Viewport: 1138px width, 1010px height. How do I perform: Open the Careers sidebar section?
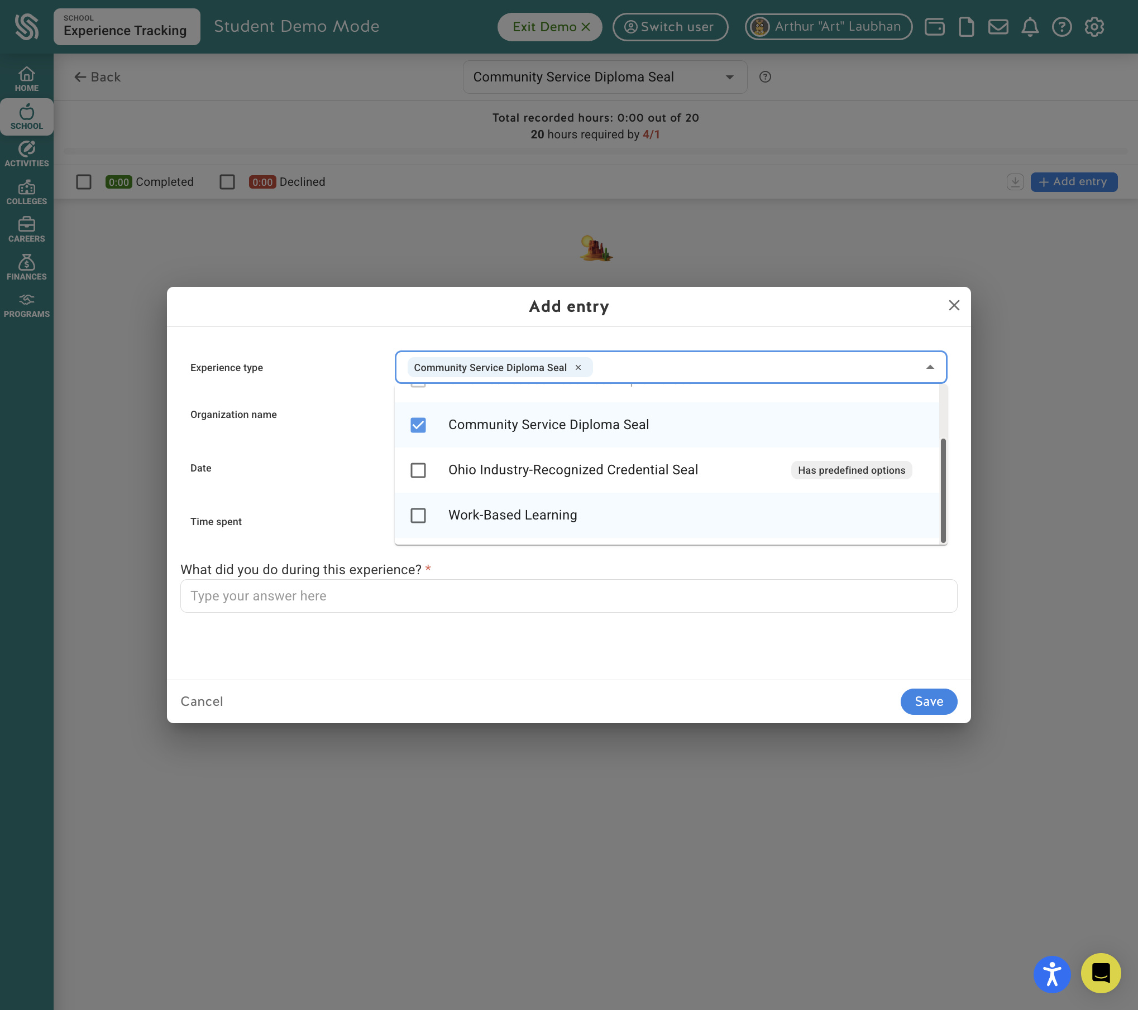click(27, 230)
